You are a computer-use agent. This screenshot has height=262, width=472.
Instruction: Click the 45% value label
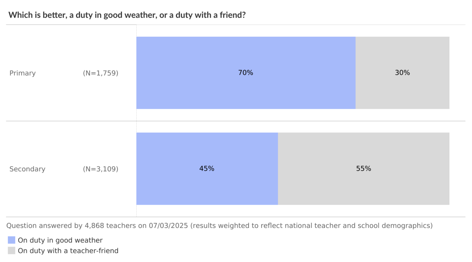pyautogui.click(x=207, y=169)
